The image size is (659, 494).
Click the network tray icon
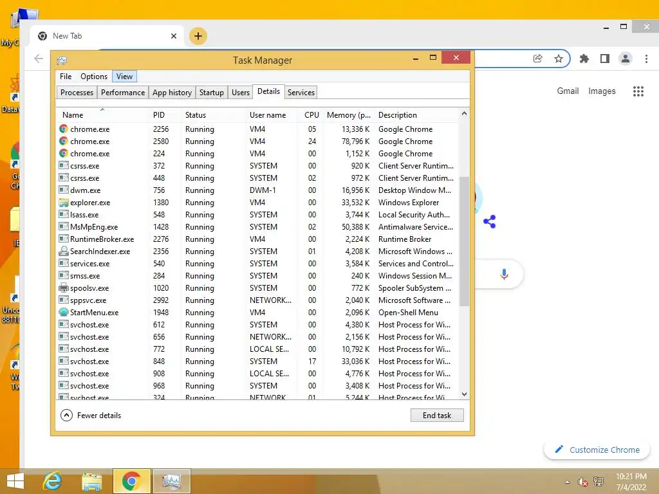click(x=599, y=482)
